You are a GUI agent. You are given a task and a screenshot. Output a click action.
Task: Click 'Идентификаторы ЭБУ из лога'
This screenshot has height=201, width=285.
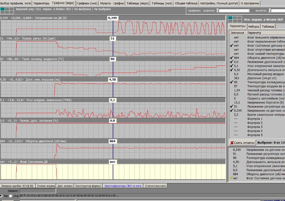point(123,186)
